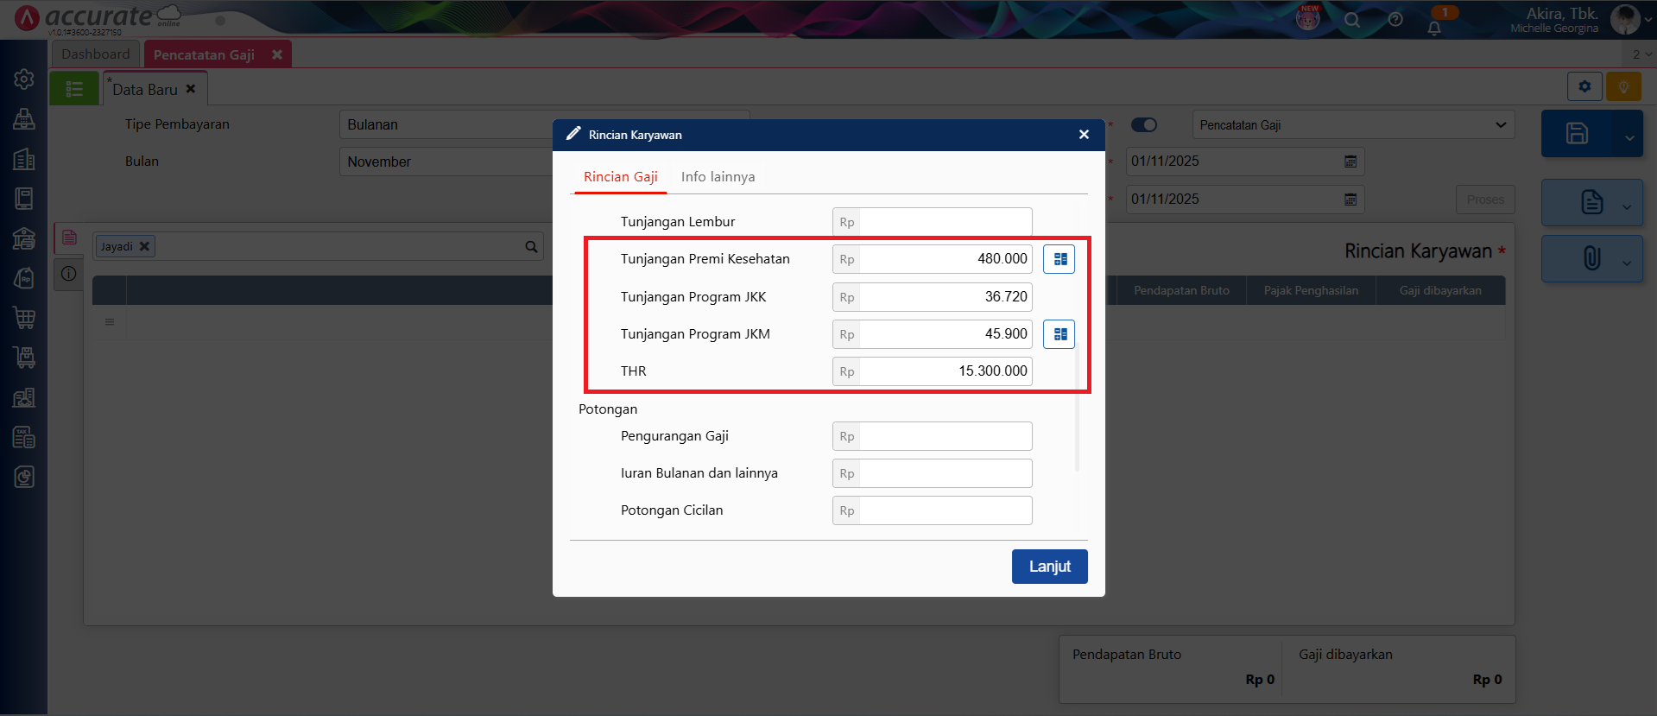The height and width of the screenshot is (716, 1657).
Task: Open the notifications bell icon
Action: coord(1434,28)
